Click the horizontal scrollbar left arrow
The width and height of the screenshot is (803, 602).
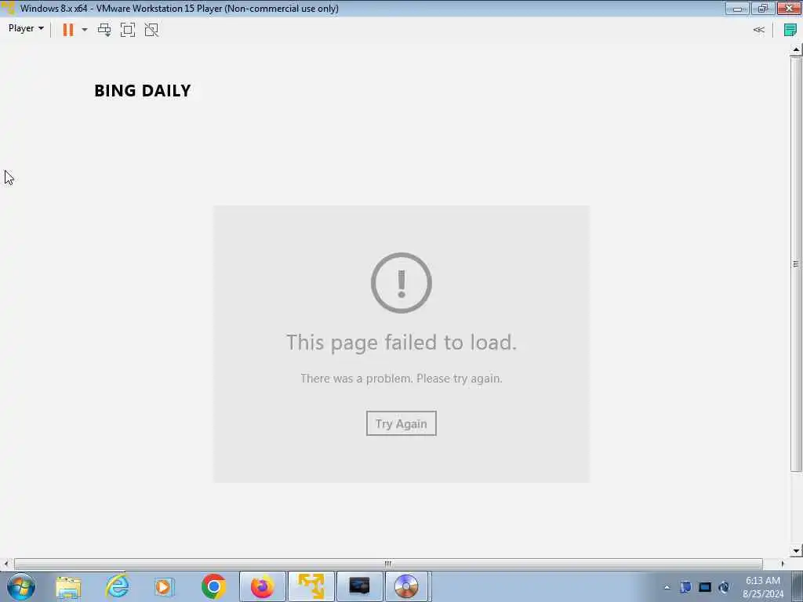[6, 564]
